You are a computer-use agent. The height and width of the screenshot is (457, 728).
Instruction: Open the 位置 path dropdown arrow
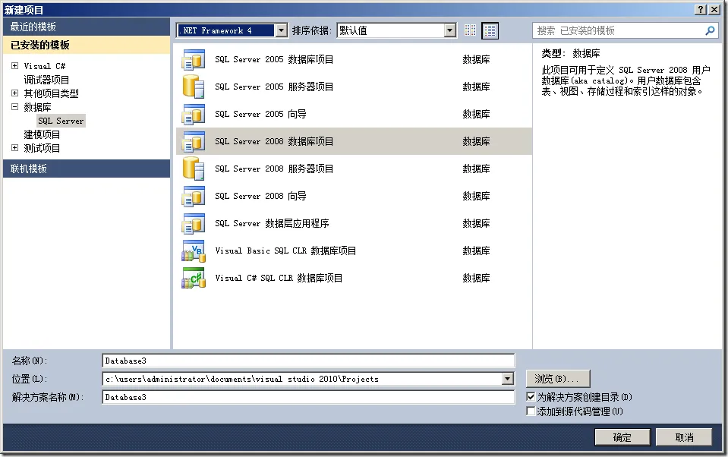click(508, 379)
